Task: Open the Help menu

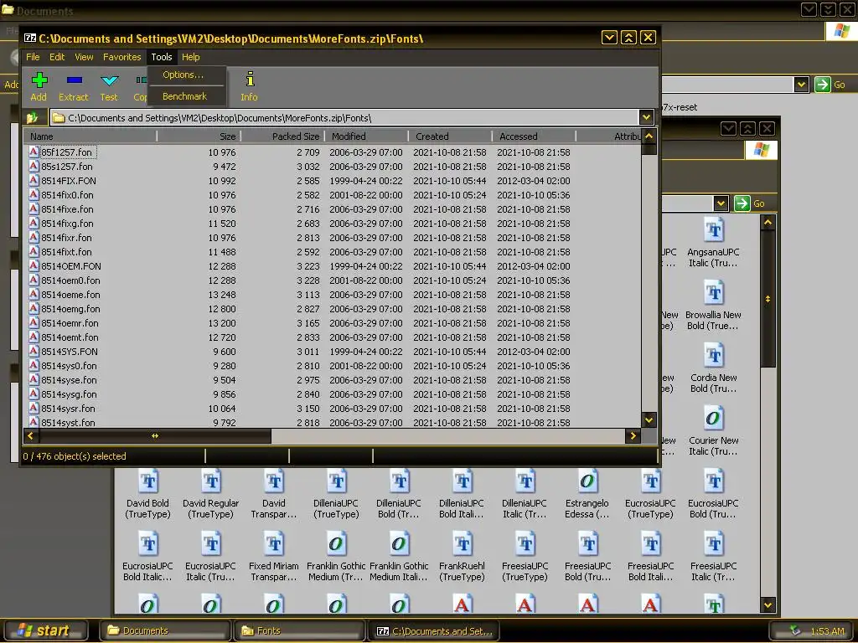Action: [x=190, y=57]
